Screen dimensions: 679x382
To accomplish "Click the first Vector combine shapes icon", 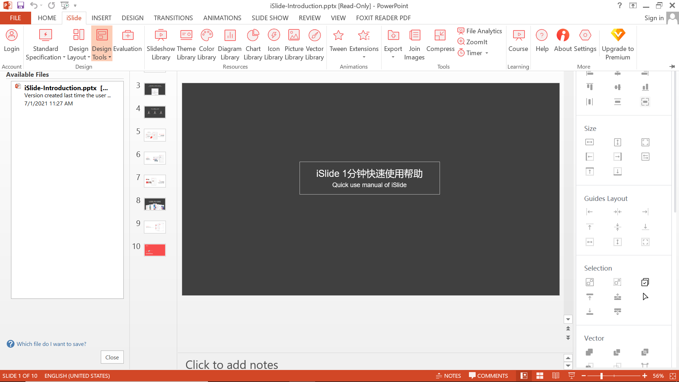I will point(590,352).
